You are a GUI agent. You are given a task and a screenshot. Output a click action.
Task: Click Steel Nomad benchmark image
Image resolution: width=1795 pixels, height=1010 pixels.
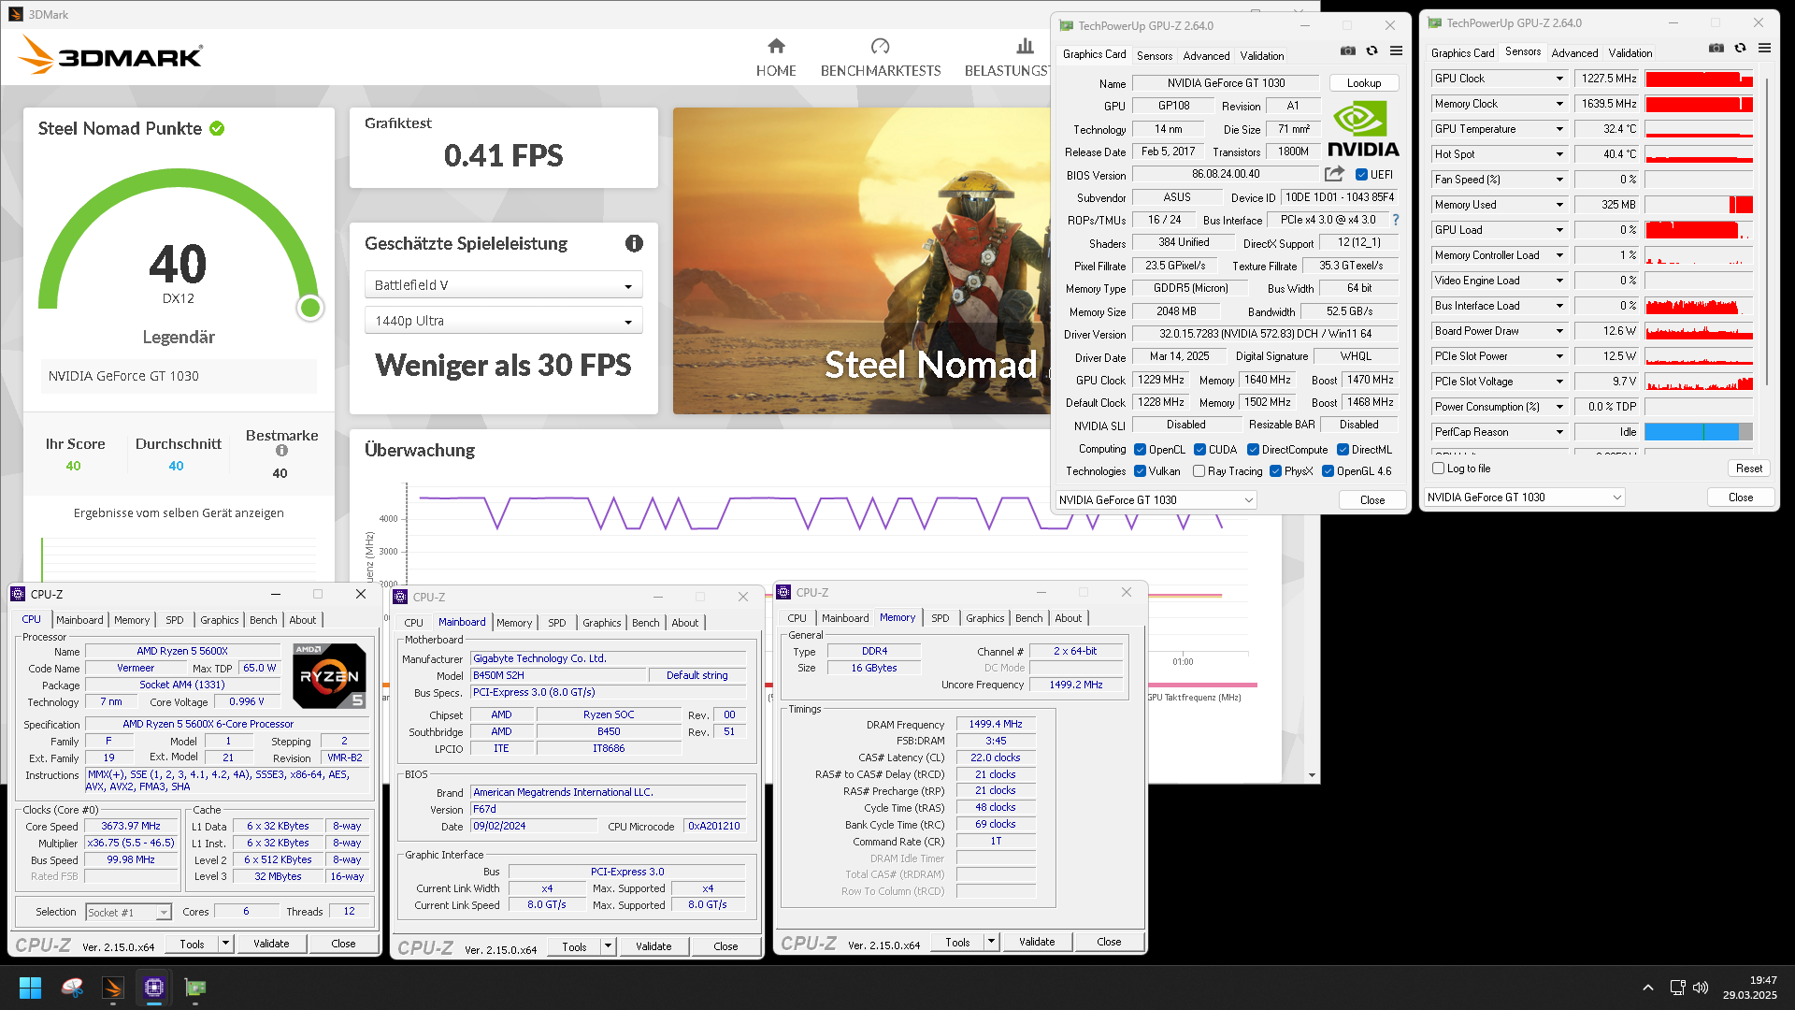click(861, 261)
